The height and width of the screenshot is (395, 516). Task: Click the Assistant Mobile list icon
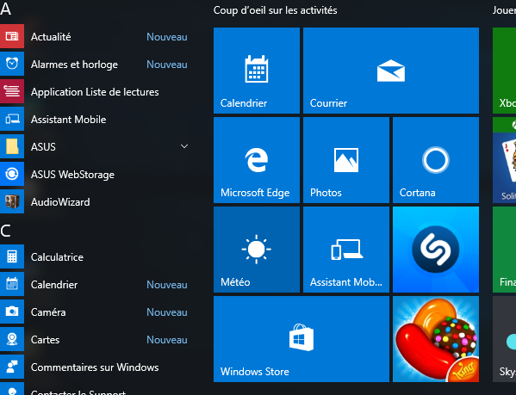12,120
